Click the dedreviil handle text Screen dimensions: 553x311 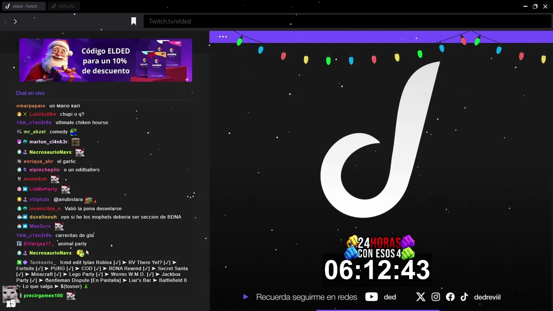coord(487,297)
